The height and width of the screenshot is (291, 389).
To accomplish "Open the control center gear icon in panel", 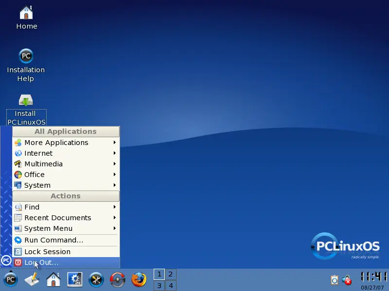I will click(75, 279).
